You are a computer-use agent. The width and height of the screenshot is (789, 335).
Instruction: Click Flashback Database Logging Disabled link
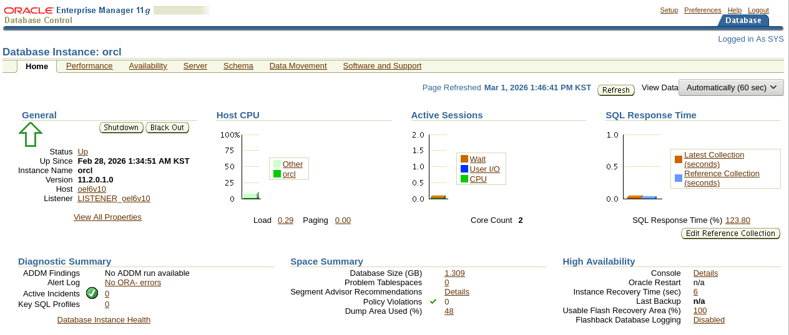(709, 320)
